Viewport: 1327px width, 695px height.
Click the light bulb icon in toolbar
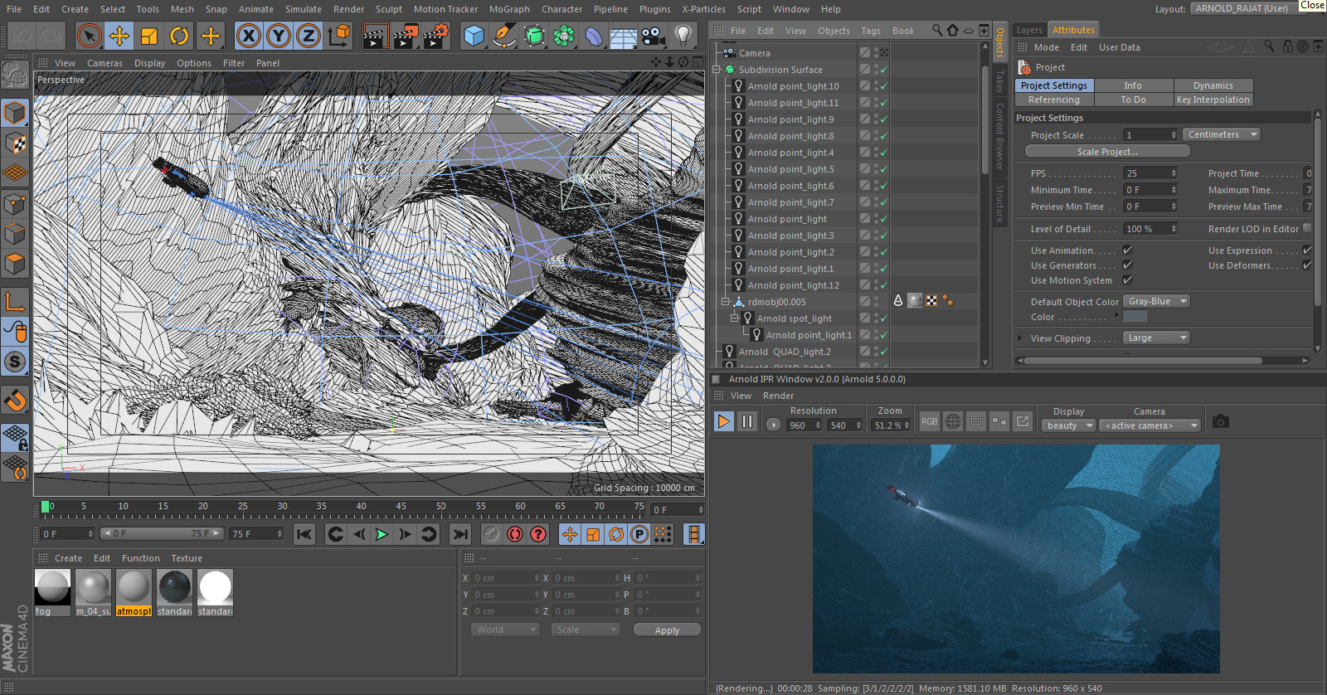(x=683, y=36)
